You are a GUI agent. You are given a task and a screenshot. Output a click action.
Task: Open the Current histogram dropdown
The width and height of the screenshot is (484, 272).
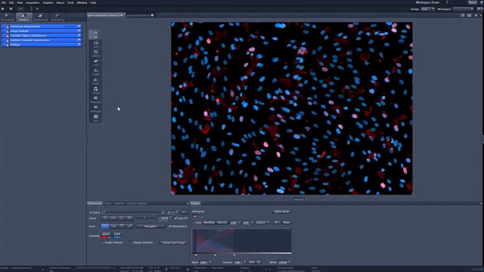pos(262,222)
